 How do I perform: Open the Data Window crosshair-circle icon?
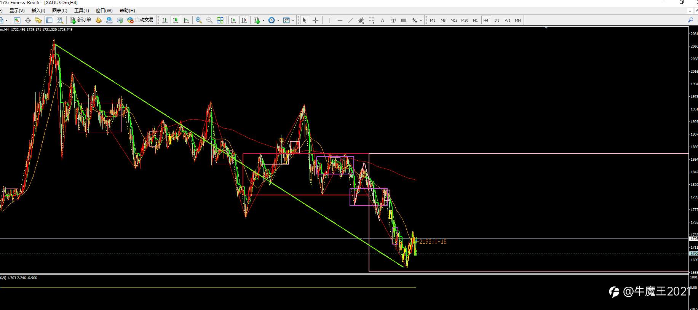click(x=28, y=20)
